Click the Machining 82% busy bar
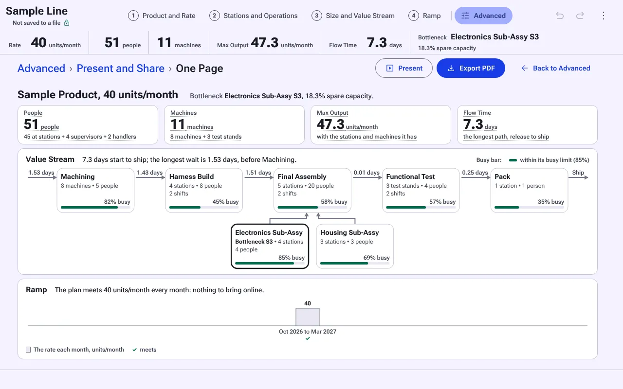The width and height of the screenshot is (623, 389). [x=95, y=208]
